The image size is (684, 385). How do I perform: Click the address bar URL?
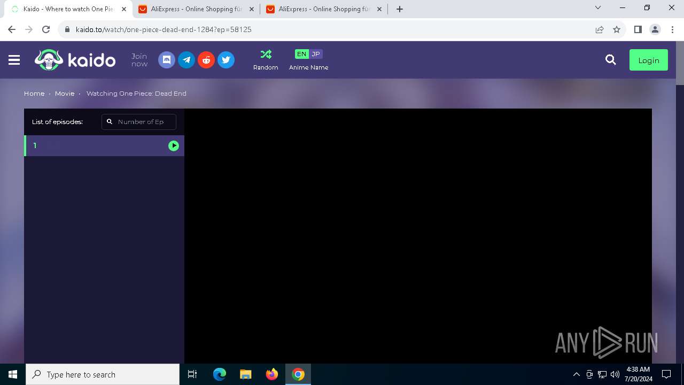164,29
